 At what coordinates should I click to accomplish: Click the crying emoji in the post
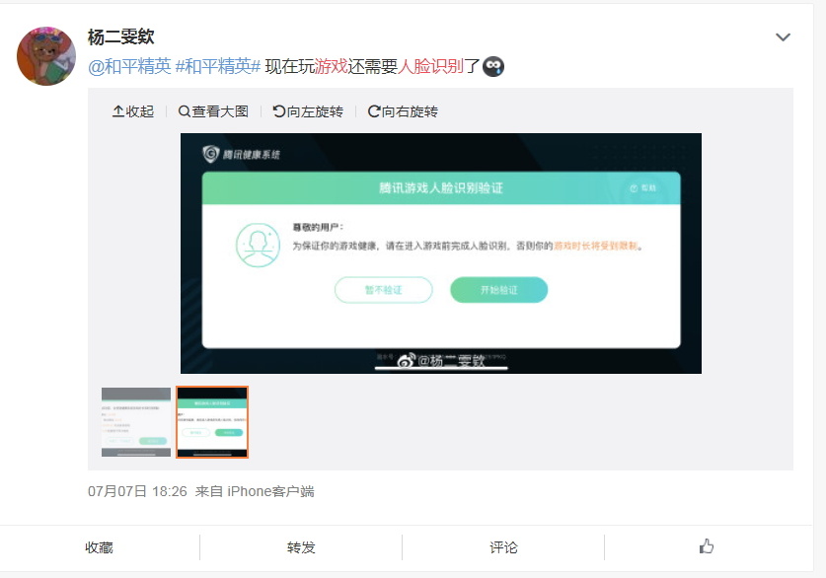(x=493, y=66)
